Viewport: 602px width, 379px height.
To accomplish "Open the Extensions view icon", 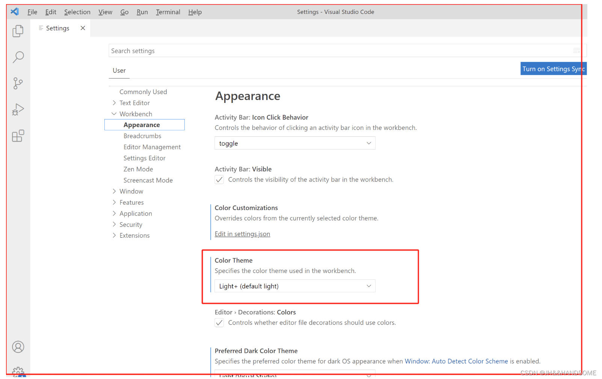I will tap(18, 136).
